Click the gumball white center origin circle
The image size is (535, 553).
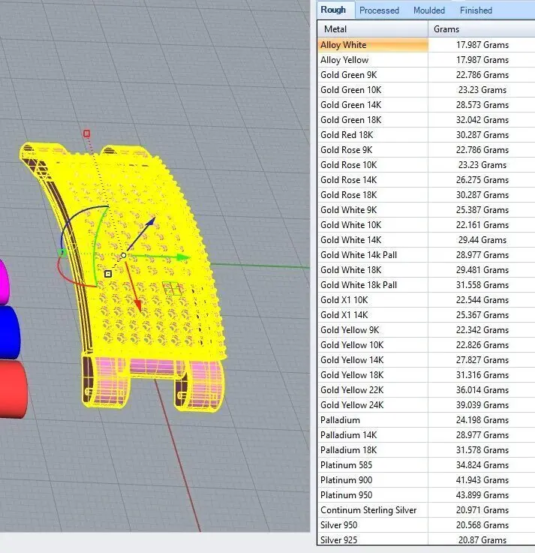click(124, 255)
